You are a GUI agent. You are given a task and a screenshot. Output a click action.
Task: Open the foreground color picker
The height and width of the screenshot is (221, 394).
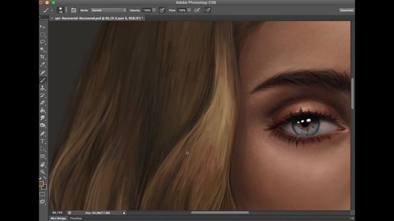pyautogui.click(x=41, y=184)
